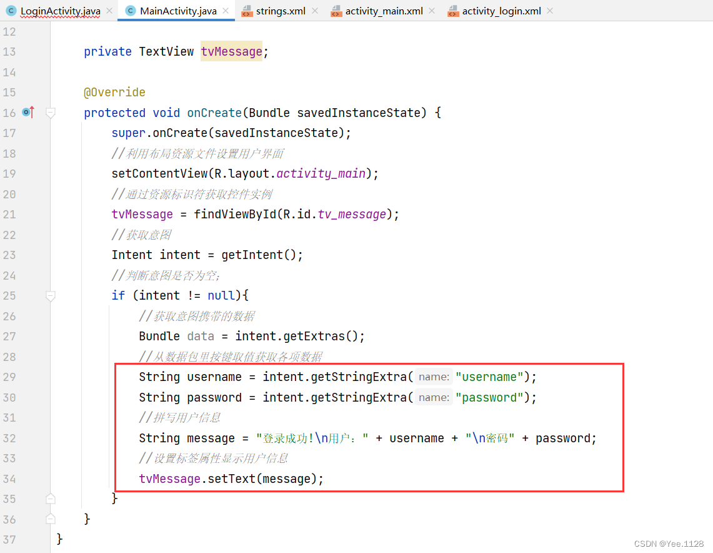Click the "登录成功!\n用户：" string on line 32
Image resolution: width=713 pixels, height=553 pixels.
click(x=312, y=439)
